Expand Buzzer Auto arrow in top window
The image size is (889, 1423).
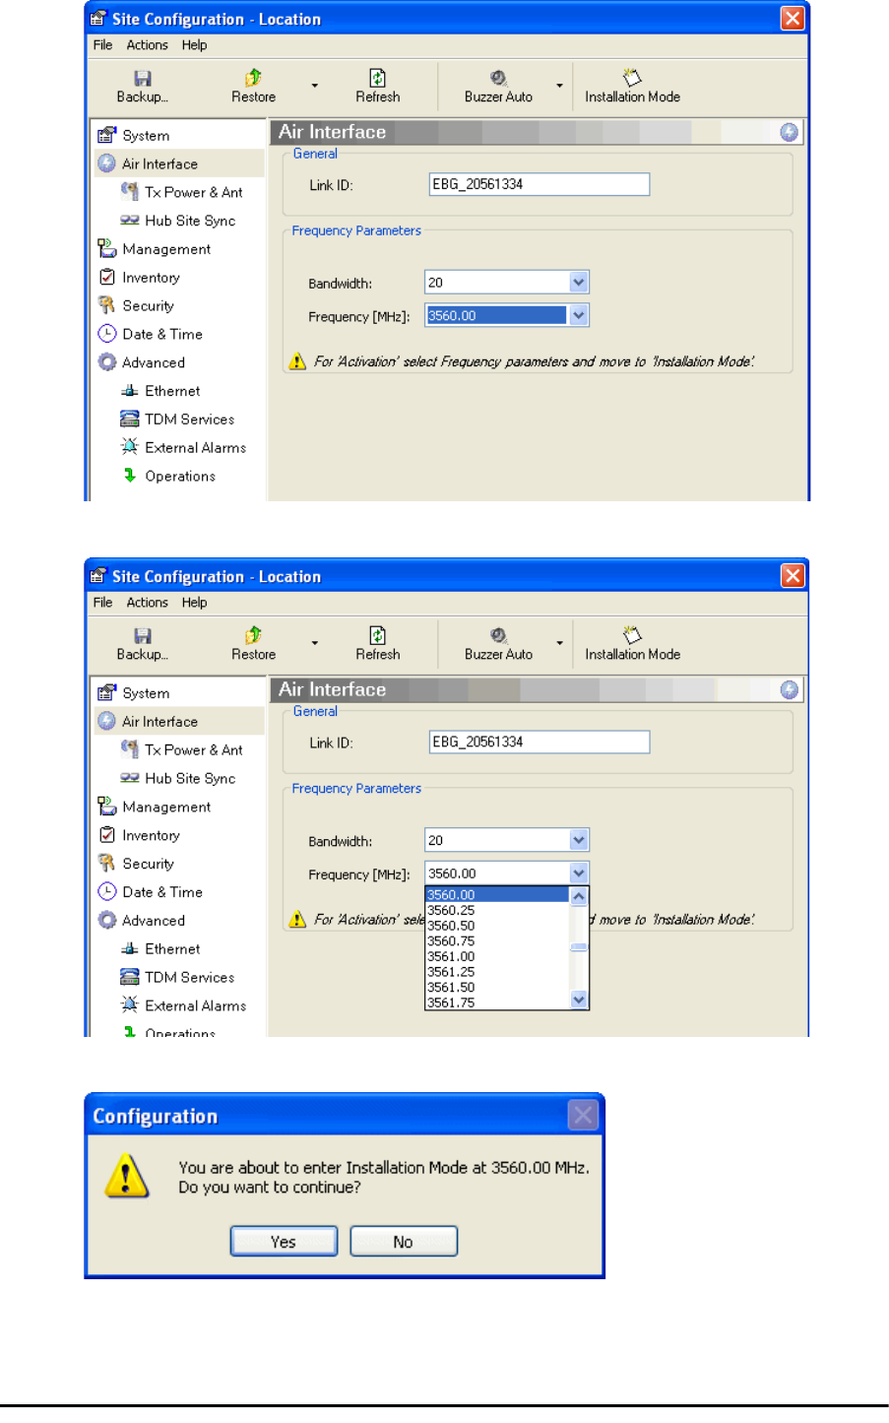pos(559,86)
